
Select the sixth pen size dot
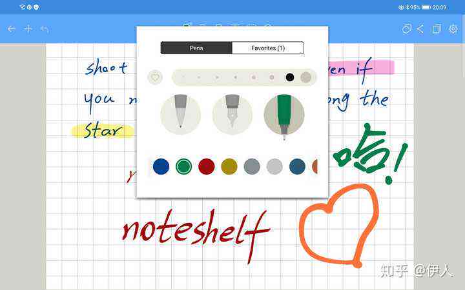pos(272,77)
